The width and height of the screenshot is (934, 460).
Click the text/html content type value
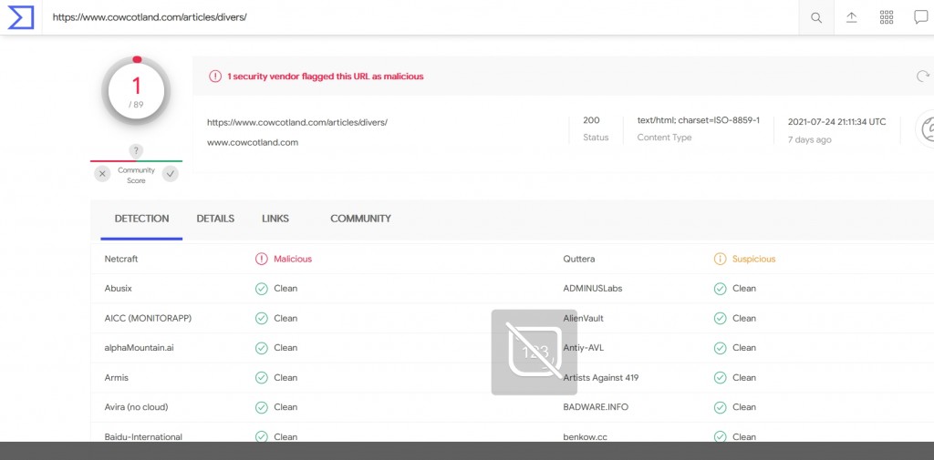(x=699, y=121)
